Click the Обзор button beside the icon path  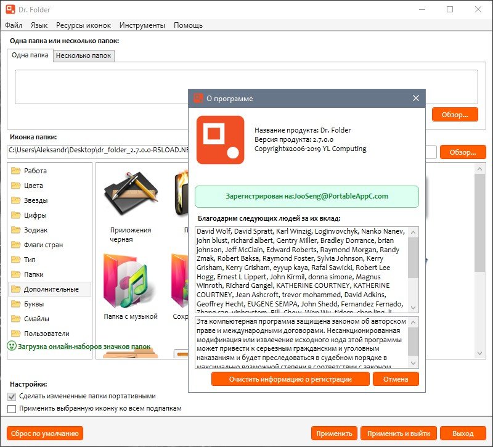tap(463, 152)
